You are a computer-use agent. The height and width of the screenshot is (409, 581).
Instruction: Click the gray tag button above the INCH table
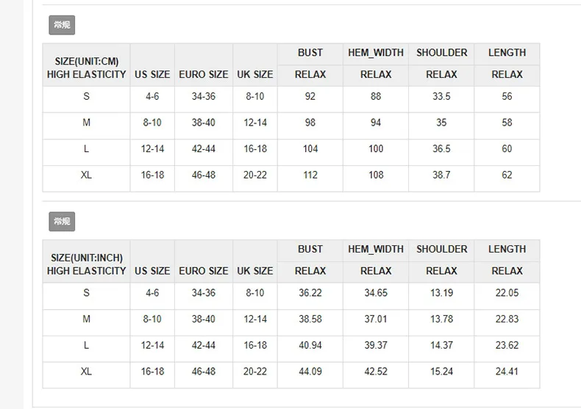[62, 221]
